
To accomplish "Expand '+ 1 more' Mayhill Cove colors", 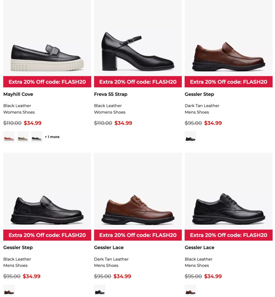I will [x=52, y=137].
